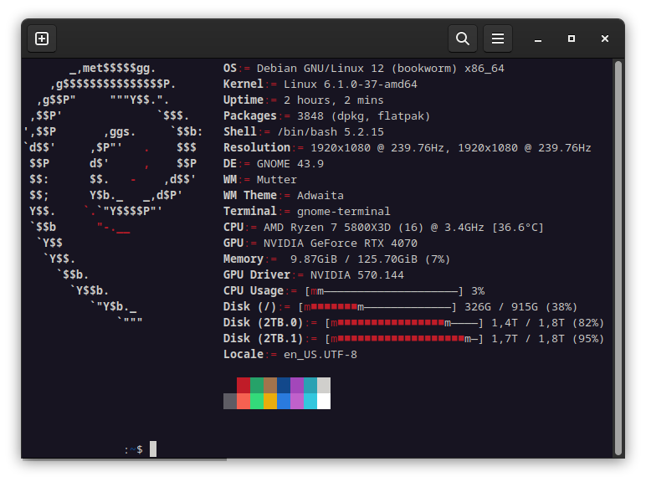Screen dimensions: 646x482
Task: Click the orchid swatch in bottom palette row
Action: point(297,402)
